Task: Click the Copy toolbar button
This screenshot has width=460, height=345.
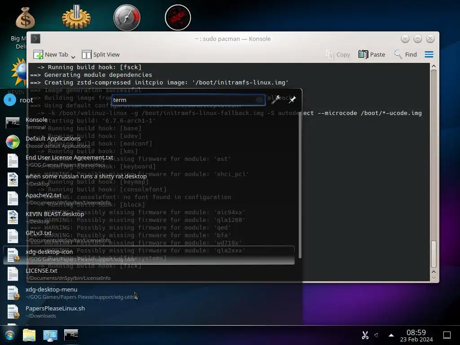Action: pyautogui.click(x=338, y=54)
